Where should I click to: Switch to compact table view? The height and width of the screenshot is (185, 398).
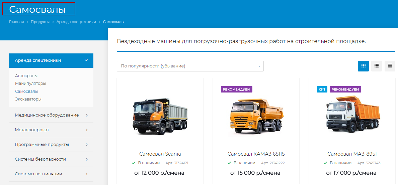pyautogui.click(x=390, y=66)
